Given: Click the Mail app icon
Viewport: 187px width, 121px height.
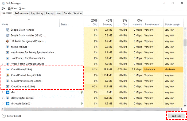Looking at the screenshot, I should [7, 92].
